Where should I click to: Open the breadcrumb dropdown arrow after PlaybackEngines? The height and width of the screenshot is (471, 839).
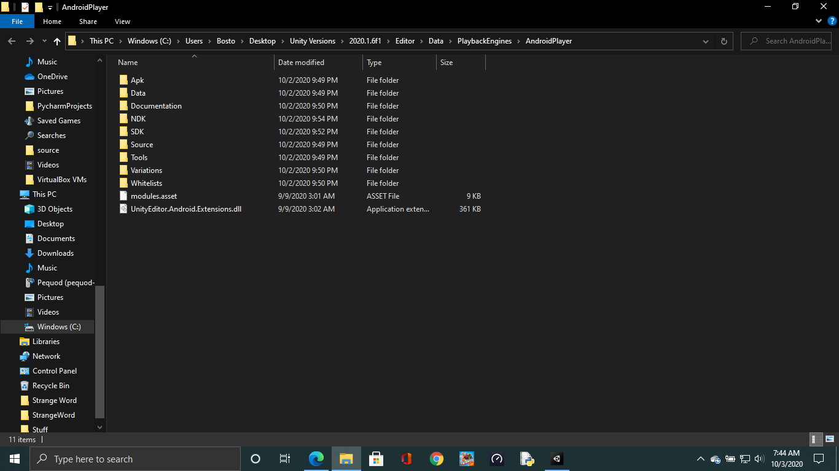[520, 41]
